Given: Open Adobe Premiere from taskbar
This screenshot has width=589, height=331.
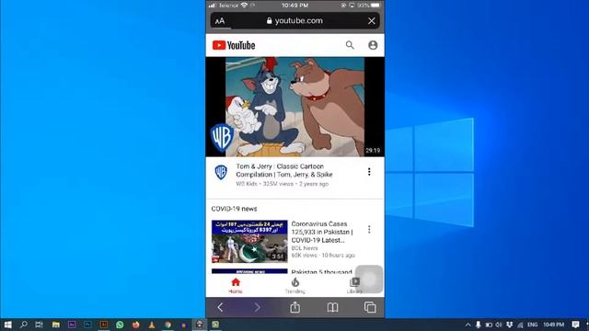Looking at the screenshot, I should pyautogui.click(x=72, y=325).
